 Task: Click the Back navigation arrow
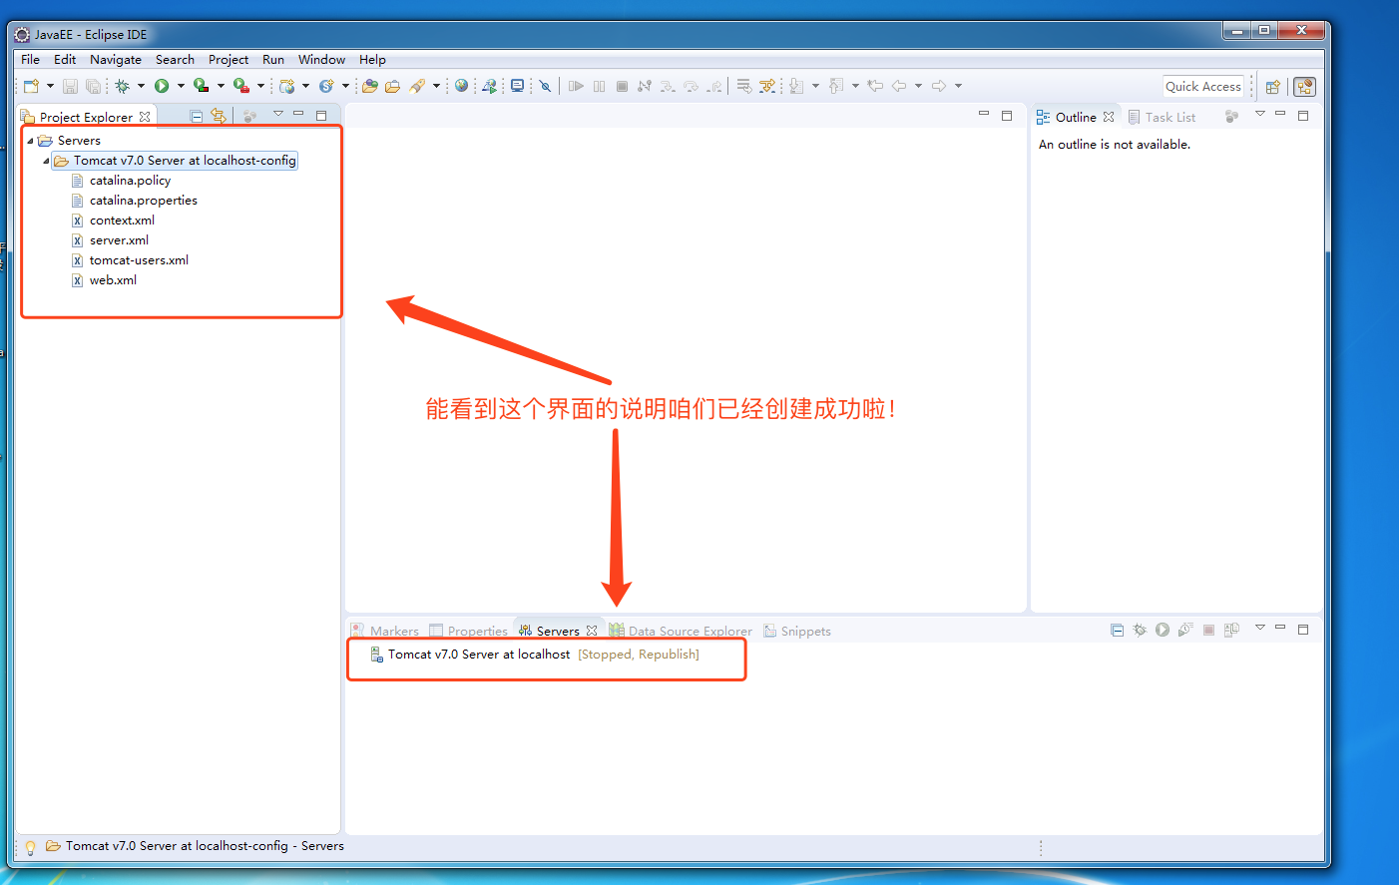(899, 86)
